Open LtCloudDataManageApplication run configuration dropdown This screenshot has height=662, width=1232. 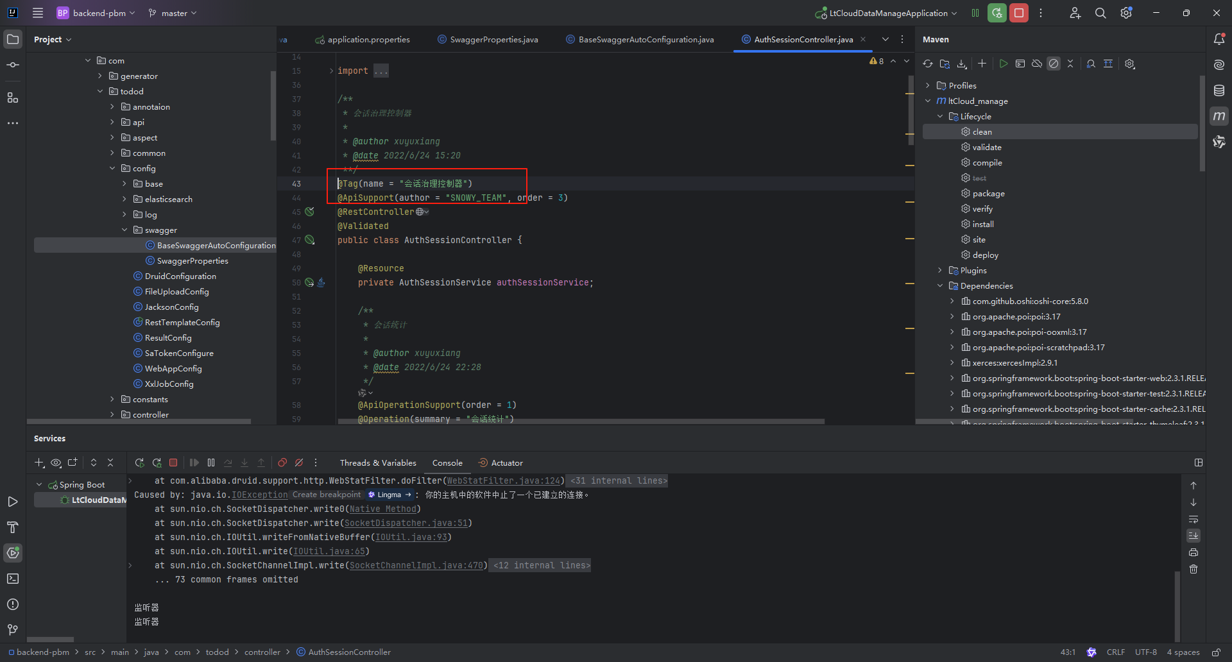(886, 13)
